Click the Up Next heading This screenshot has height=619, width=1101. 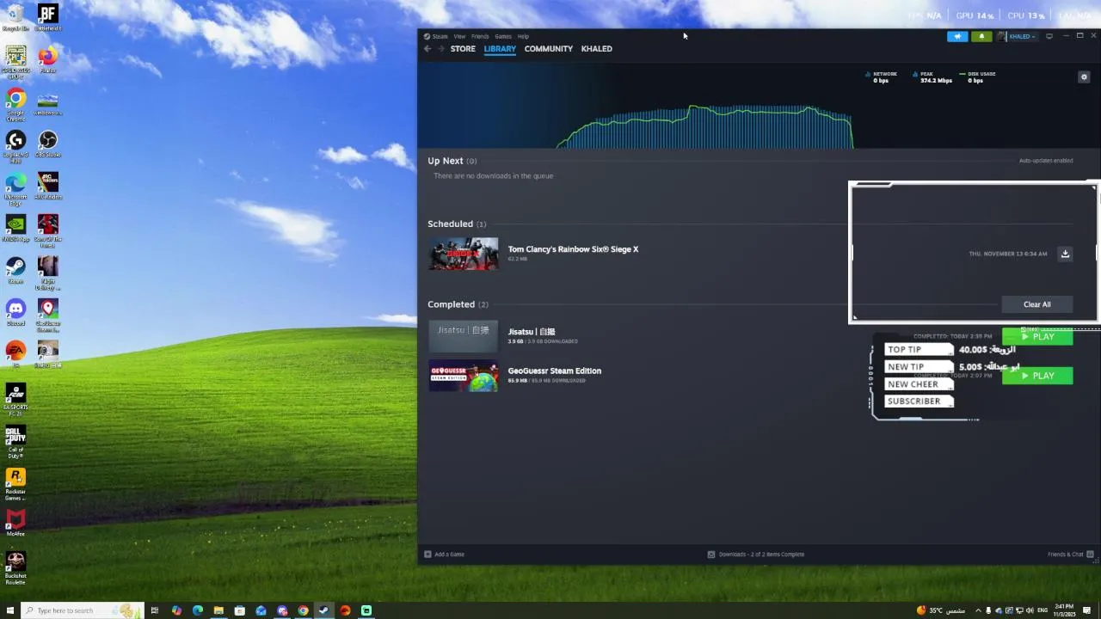point(446,161)
